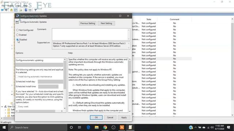Click the Previous Setting button
The width and height of the screenshot is (234, 131).
88,23
